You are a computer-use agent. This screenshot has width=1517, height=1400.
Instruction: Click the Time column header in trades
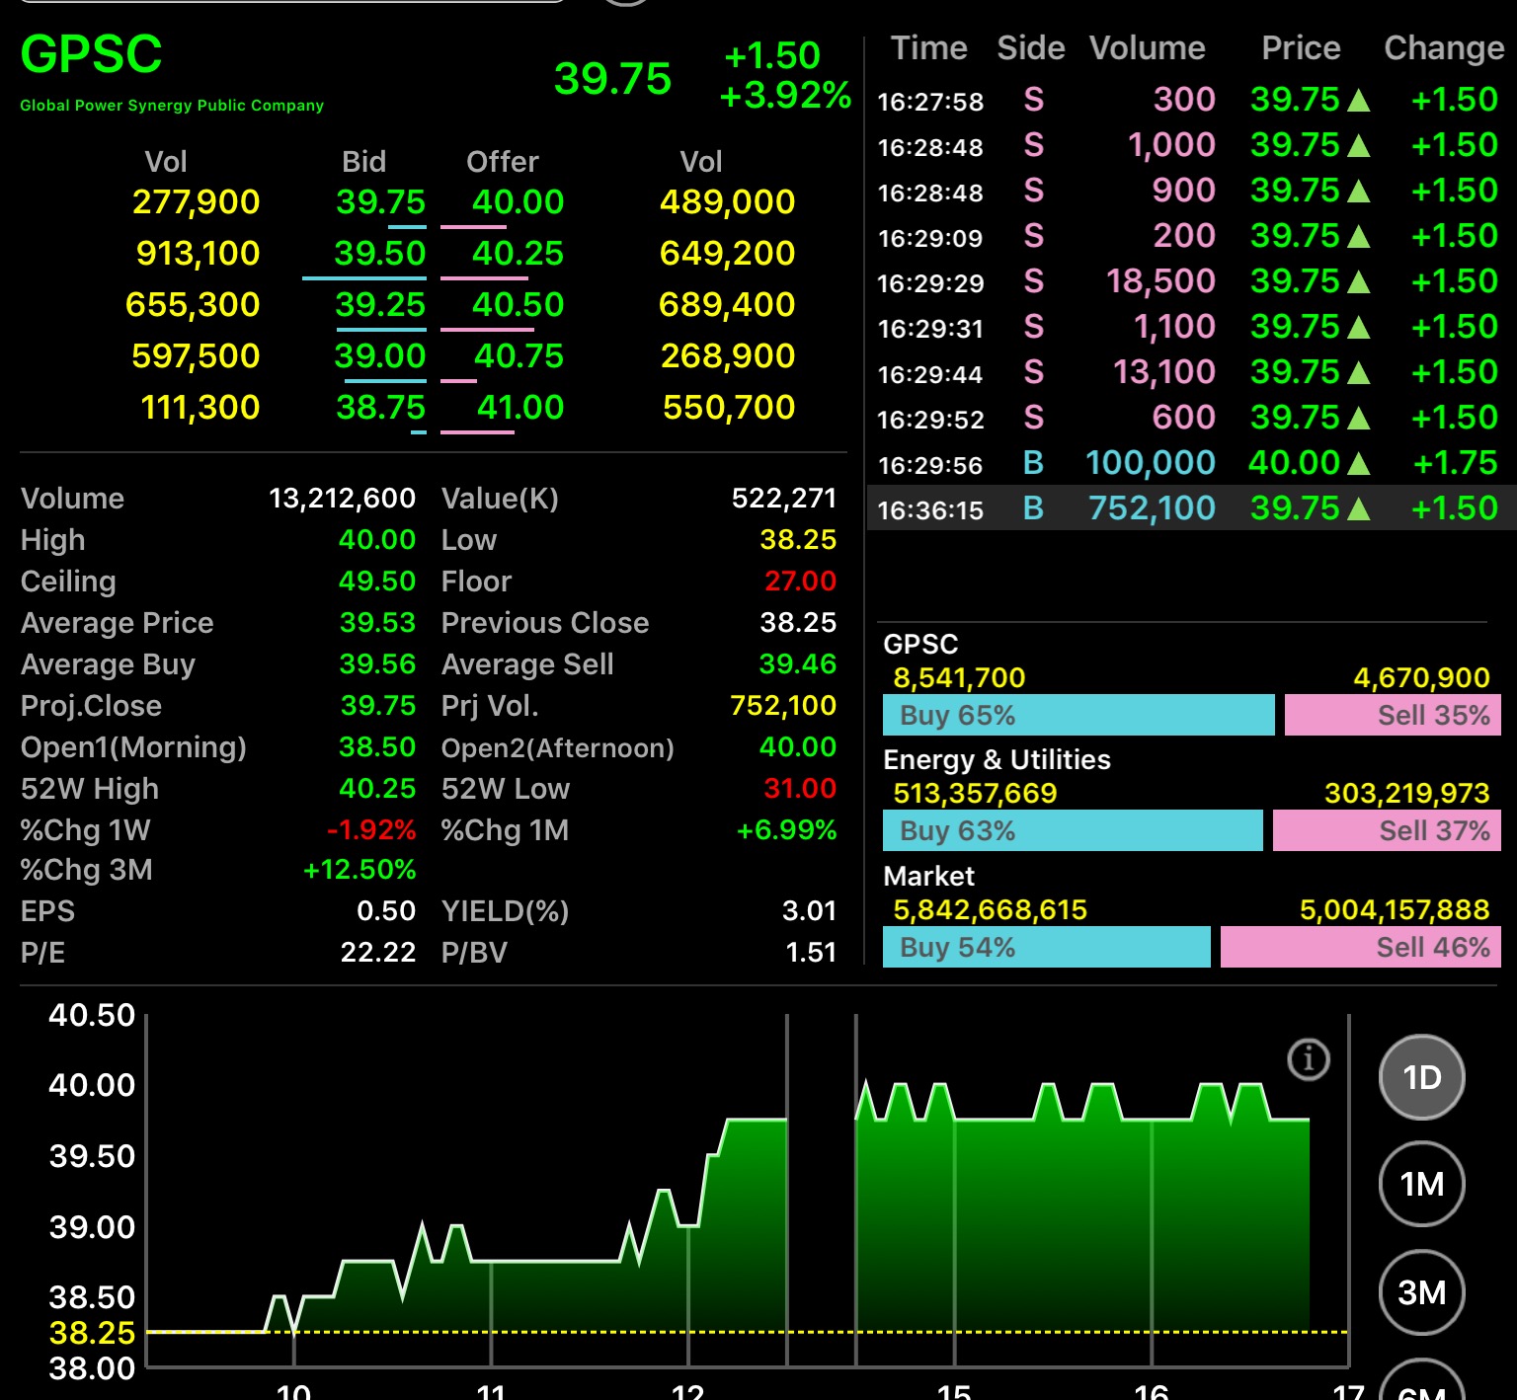928,48
